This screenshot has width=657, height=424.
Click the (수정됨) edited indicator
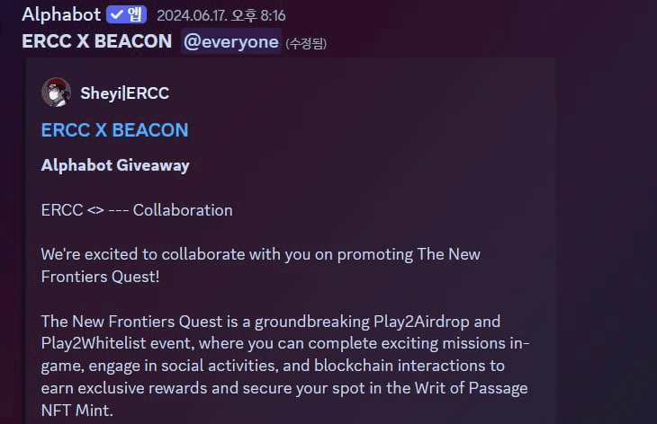(x=306, y=43)
